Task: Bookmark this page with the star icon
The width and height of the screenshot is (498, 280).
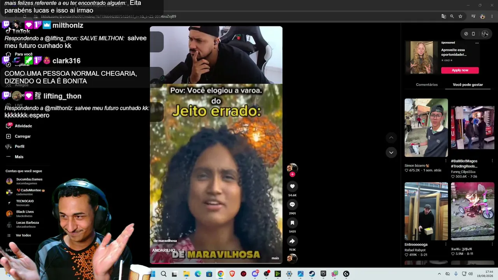Action: pyautogui.click(x=460, y=16)
